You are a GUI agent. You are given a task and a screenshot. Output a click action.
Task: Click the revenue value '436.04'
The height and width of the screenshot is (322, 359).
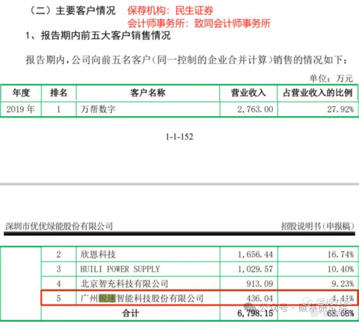pos(260,298)
